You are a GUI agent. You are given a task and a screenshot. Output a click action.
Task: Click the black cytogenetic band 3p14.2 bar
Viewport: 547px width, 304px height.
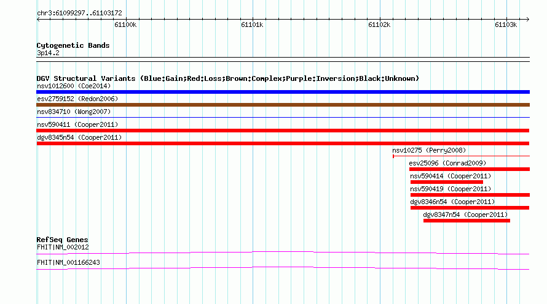click(x=283, y=59)
